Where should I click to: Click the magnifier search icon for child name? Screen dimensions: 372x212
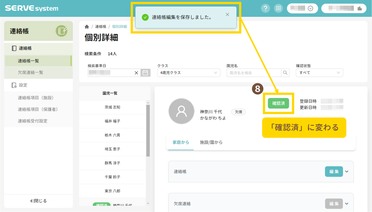pyautogui.click(x=285, y=73)
